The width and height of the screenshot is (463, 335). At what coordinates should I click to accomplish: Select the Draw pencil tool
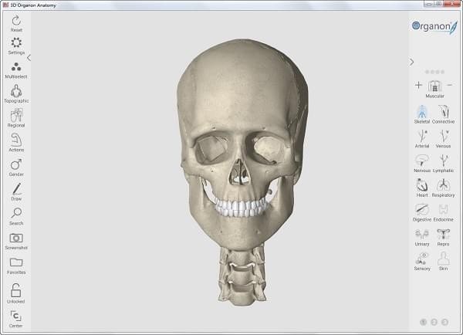coord(16,189)
